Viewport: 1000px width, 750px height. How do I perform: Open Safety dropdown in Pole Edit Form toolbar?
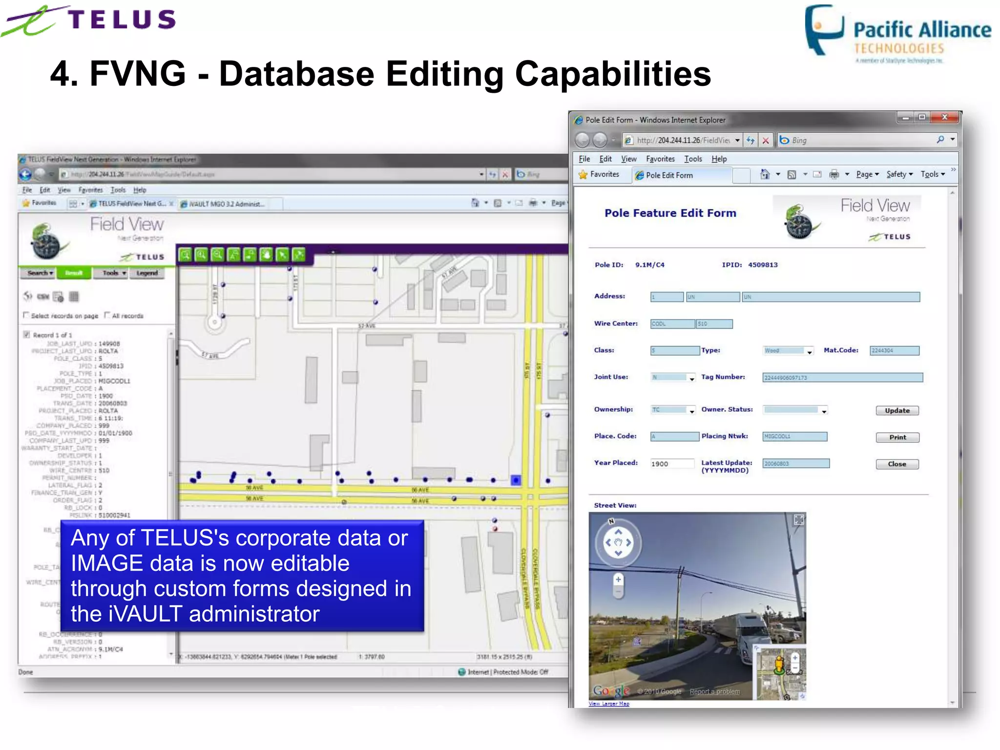pyautogui.click(x=899, y=174)
